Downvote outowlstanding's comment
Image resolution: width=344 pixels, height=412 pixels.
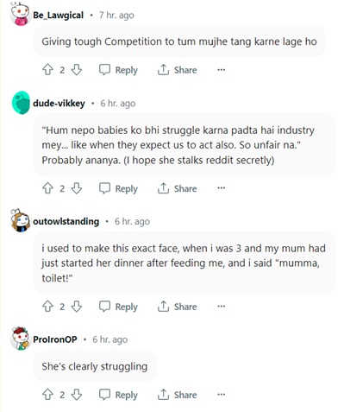tap(77, 307)
